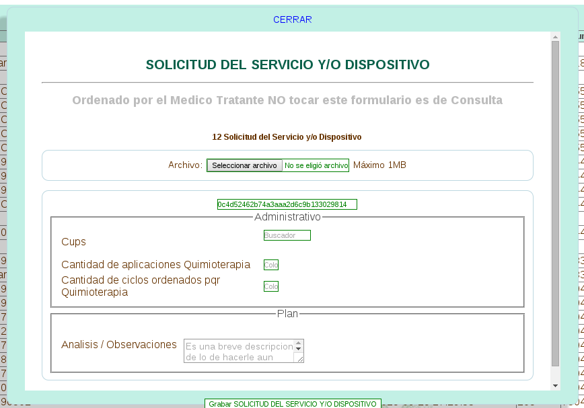Click the hash code field above Administrativo
The height and width of the screenshot is (408, 584).
(287, 204)
